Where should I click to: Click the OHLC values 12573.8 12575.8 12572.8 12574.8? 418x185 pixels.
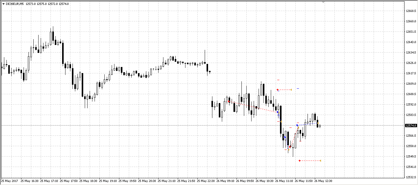coord(47,4)
